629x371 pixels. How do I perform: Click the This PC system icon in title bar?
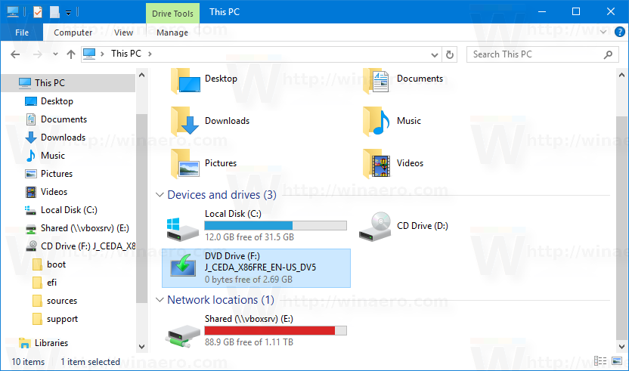pyautogui.click(x=13, y=12)
